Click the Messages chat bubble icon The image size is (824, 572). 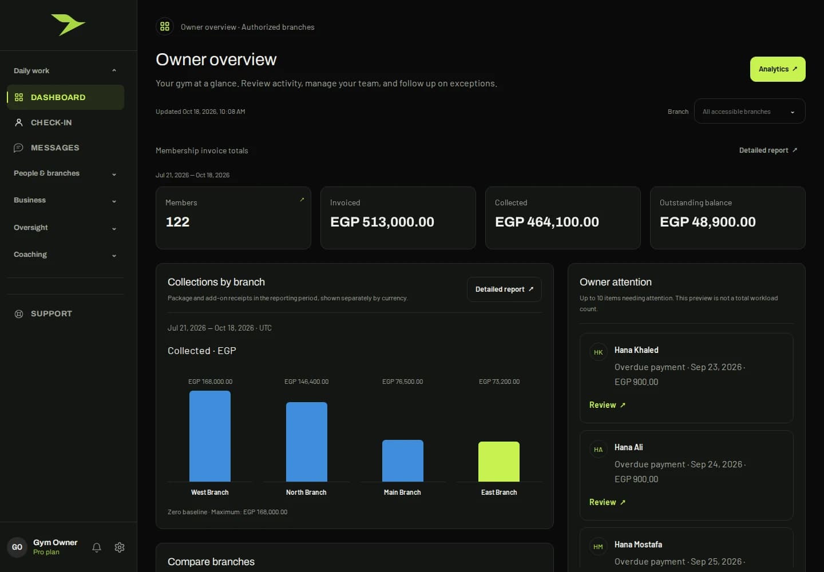[x=19, y=148]
